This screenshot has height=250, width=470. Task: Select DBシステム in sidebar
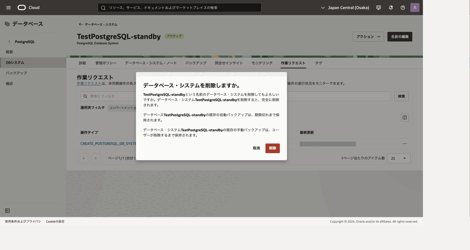pyautogui.click(x=33, y=63)
